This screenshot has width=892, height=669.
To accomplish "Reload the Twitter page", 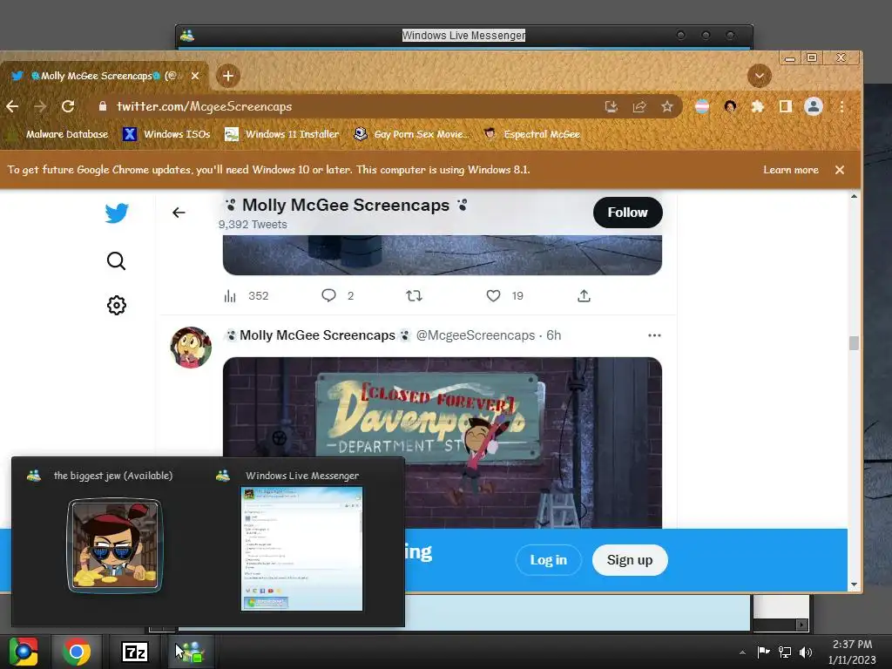I will tap(68, 106).
